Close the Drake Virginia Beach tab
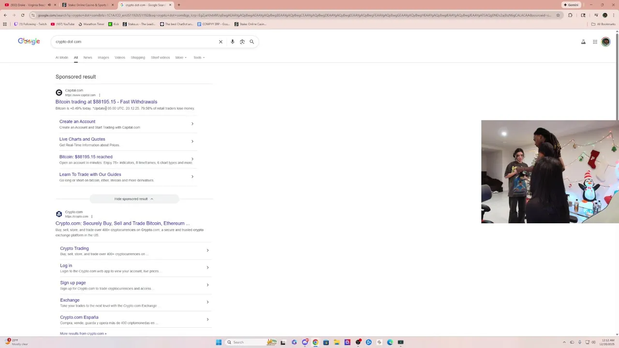This screenshot has width=619, height=348. pyautogui.click(x=56, y=5)
